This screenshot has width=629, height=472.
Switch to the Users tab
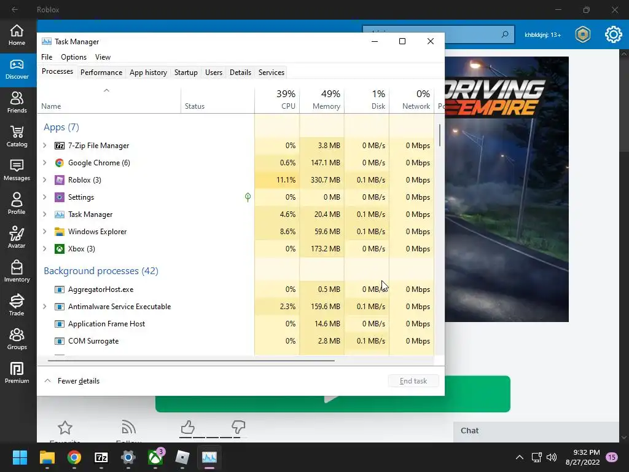[213, 73]
